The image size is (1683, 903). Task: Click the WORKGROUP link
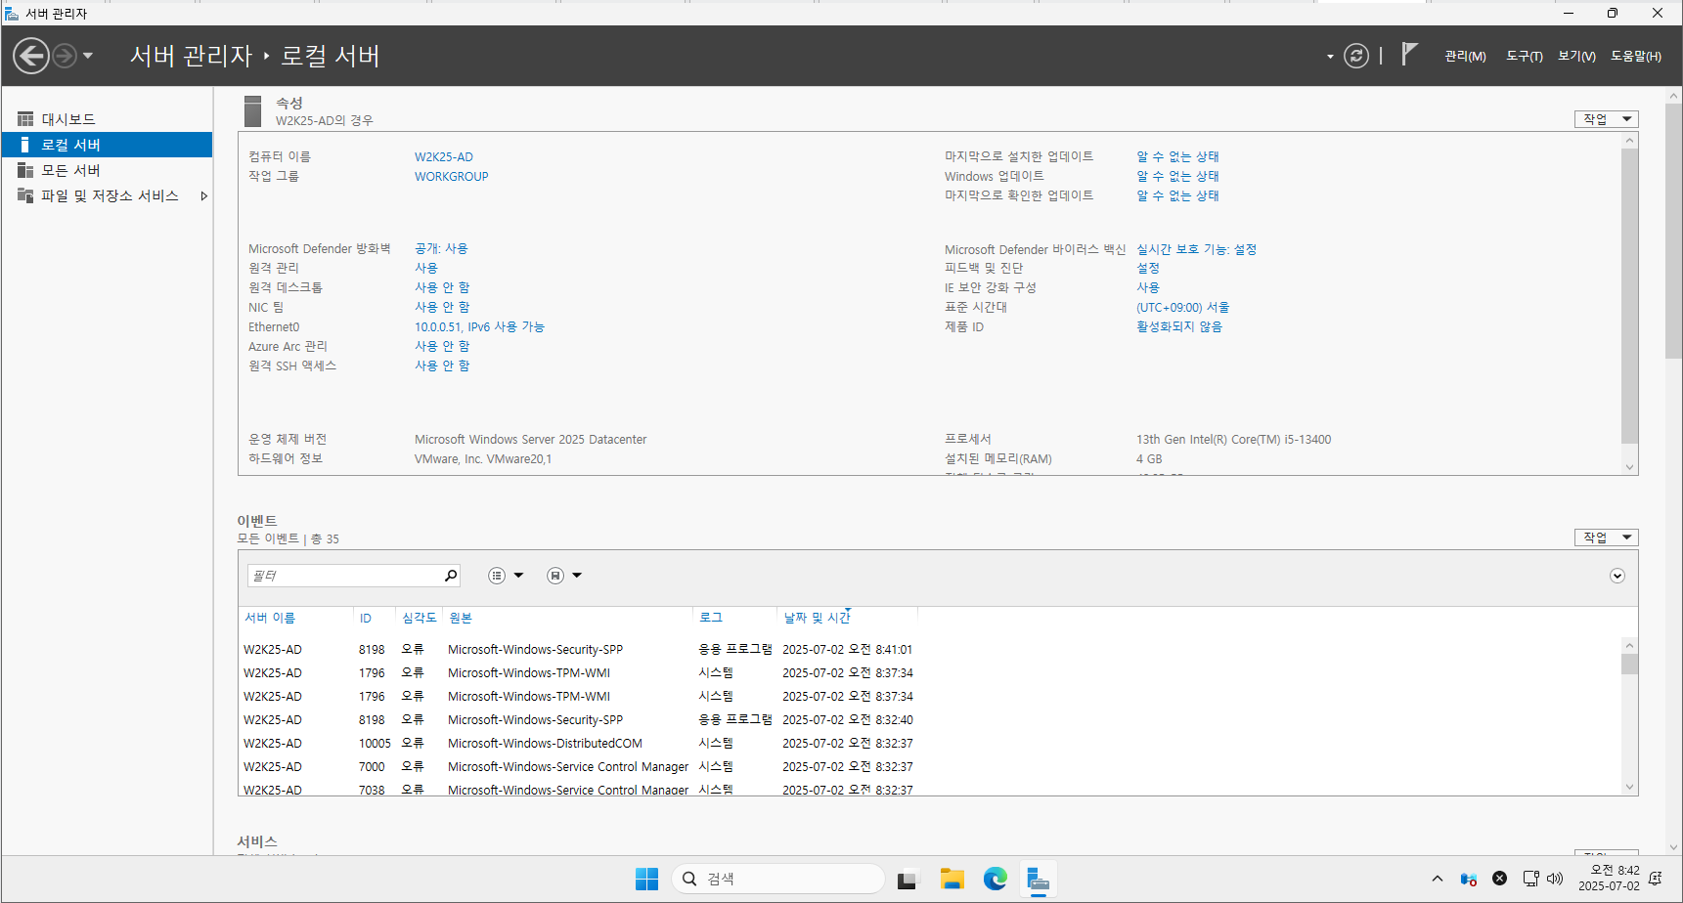(451, 176)
